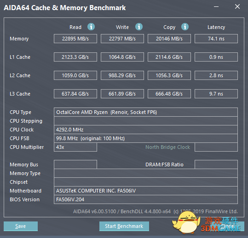This screenshot has width=248, height=238.
Task: Close the AIDA64 benchmark window
Action: 237,6
